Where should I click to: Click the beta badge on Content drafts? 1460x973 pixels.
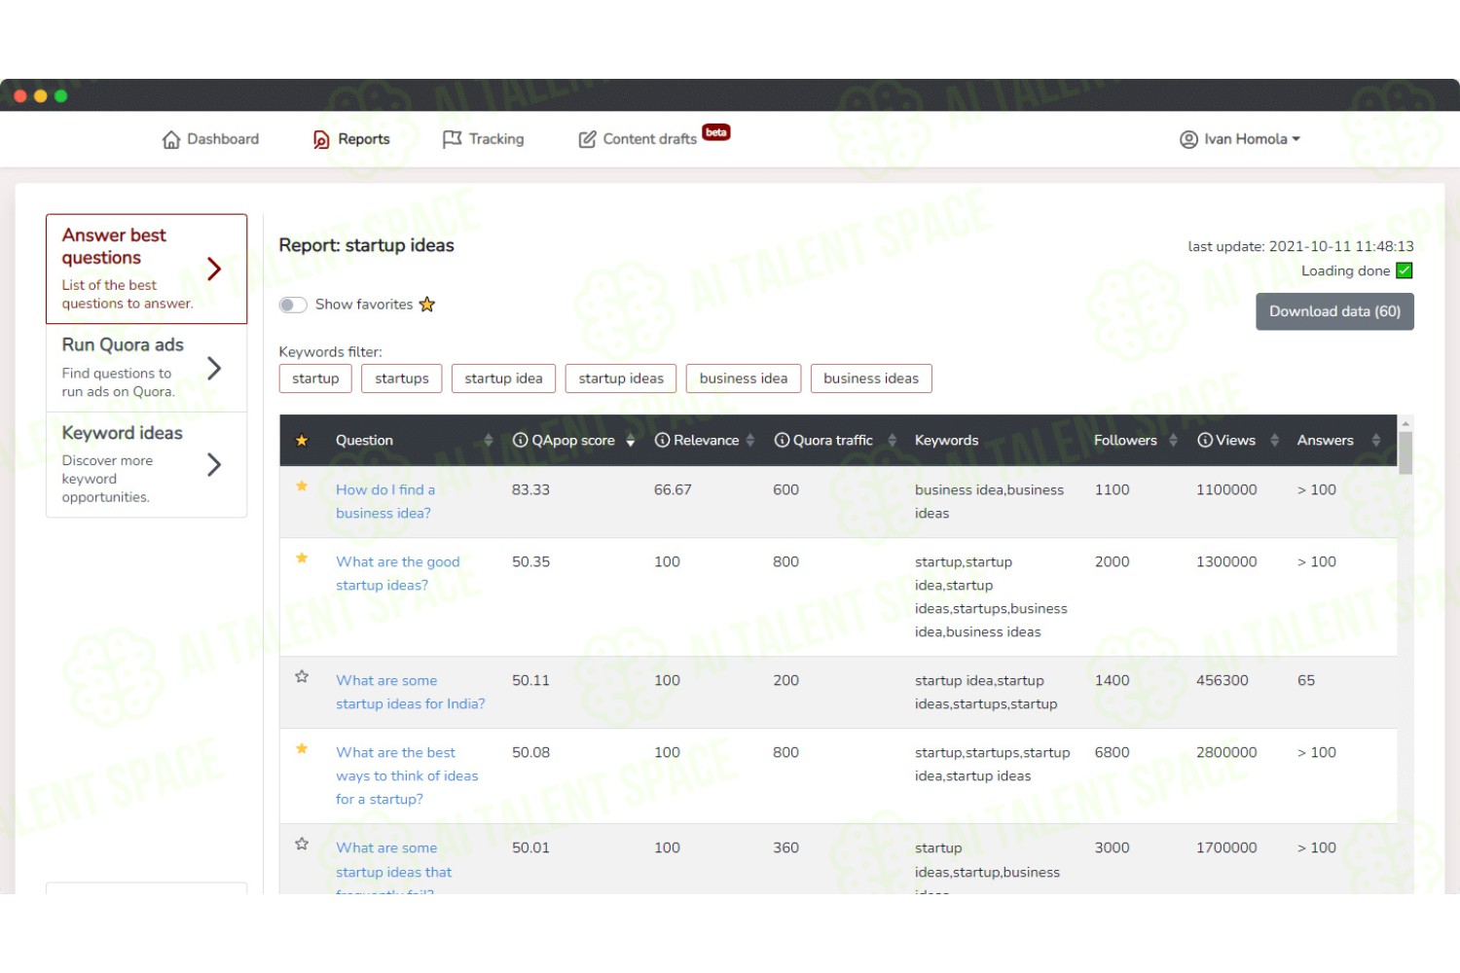(716, 132)
